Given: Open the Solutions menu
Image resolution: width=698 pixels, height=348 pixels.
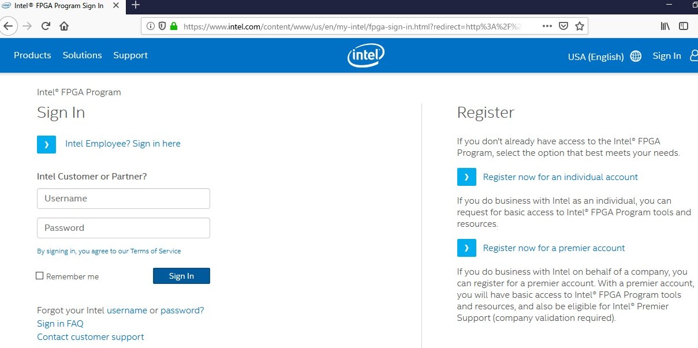Looking at the screenshot, I should click(82, 55).
